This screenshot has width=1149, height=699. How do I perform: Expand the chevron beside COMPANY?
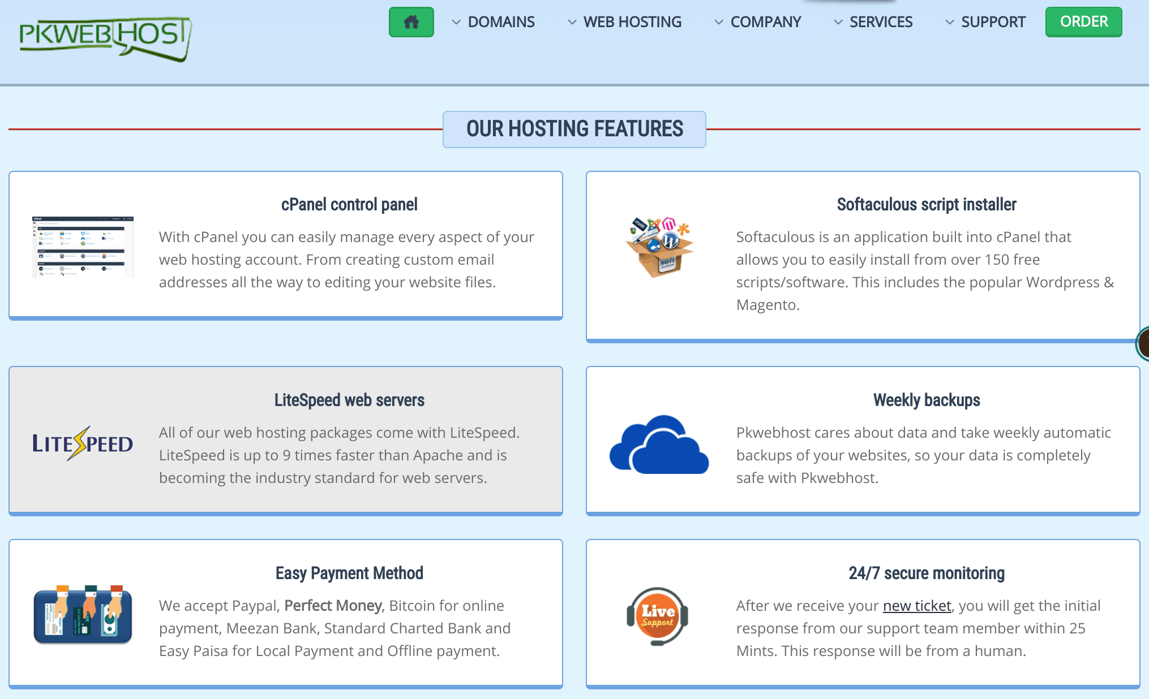point(719,22)
